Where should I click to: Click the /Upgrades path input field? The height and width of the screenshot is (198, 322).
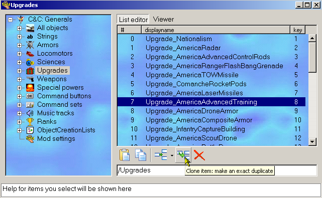[x=217, y=170]
